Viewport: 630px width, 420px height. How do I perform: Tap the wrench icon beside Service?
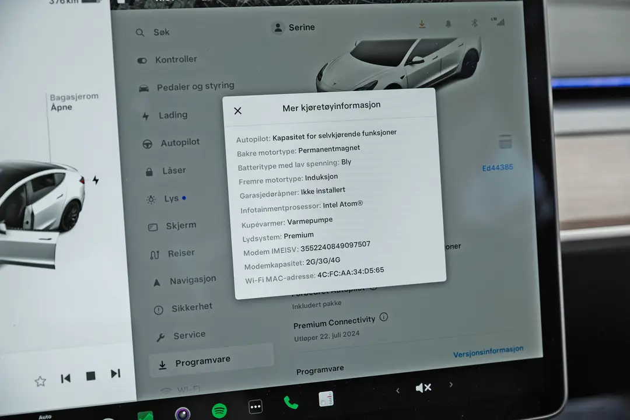tap(161, 337)
